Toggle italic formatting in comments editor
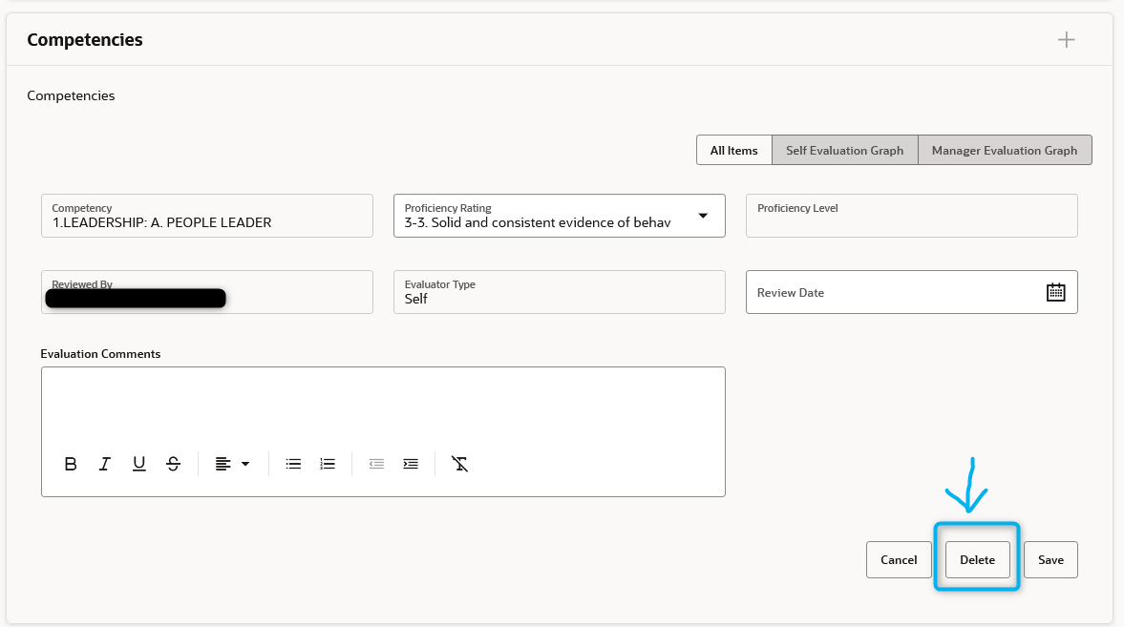Image resolution: width=1124 pixels, height=627 pixels. coord(105,464)
